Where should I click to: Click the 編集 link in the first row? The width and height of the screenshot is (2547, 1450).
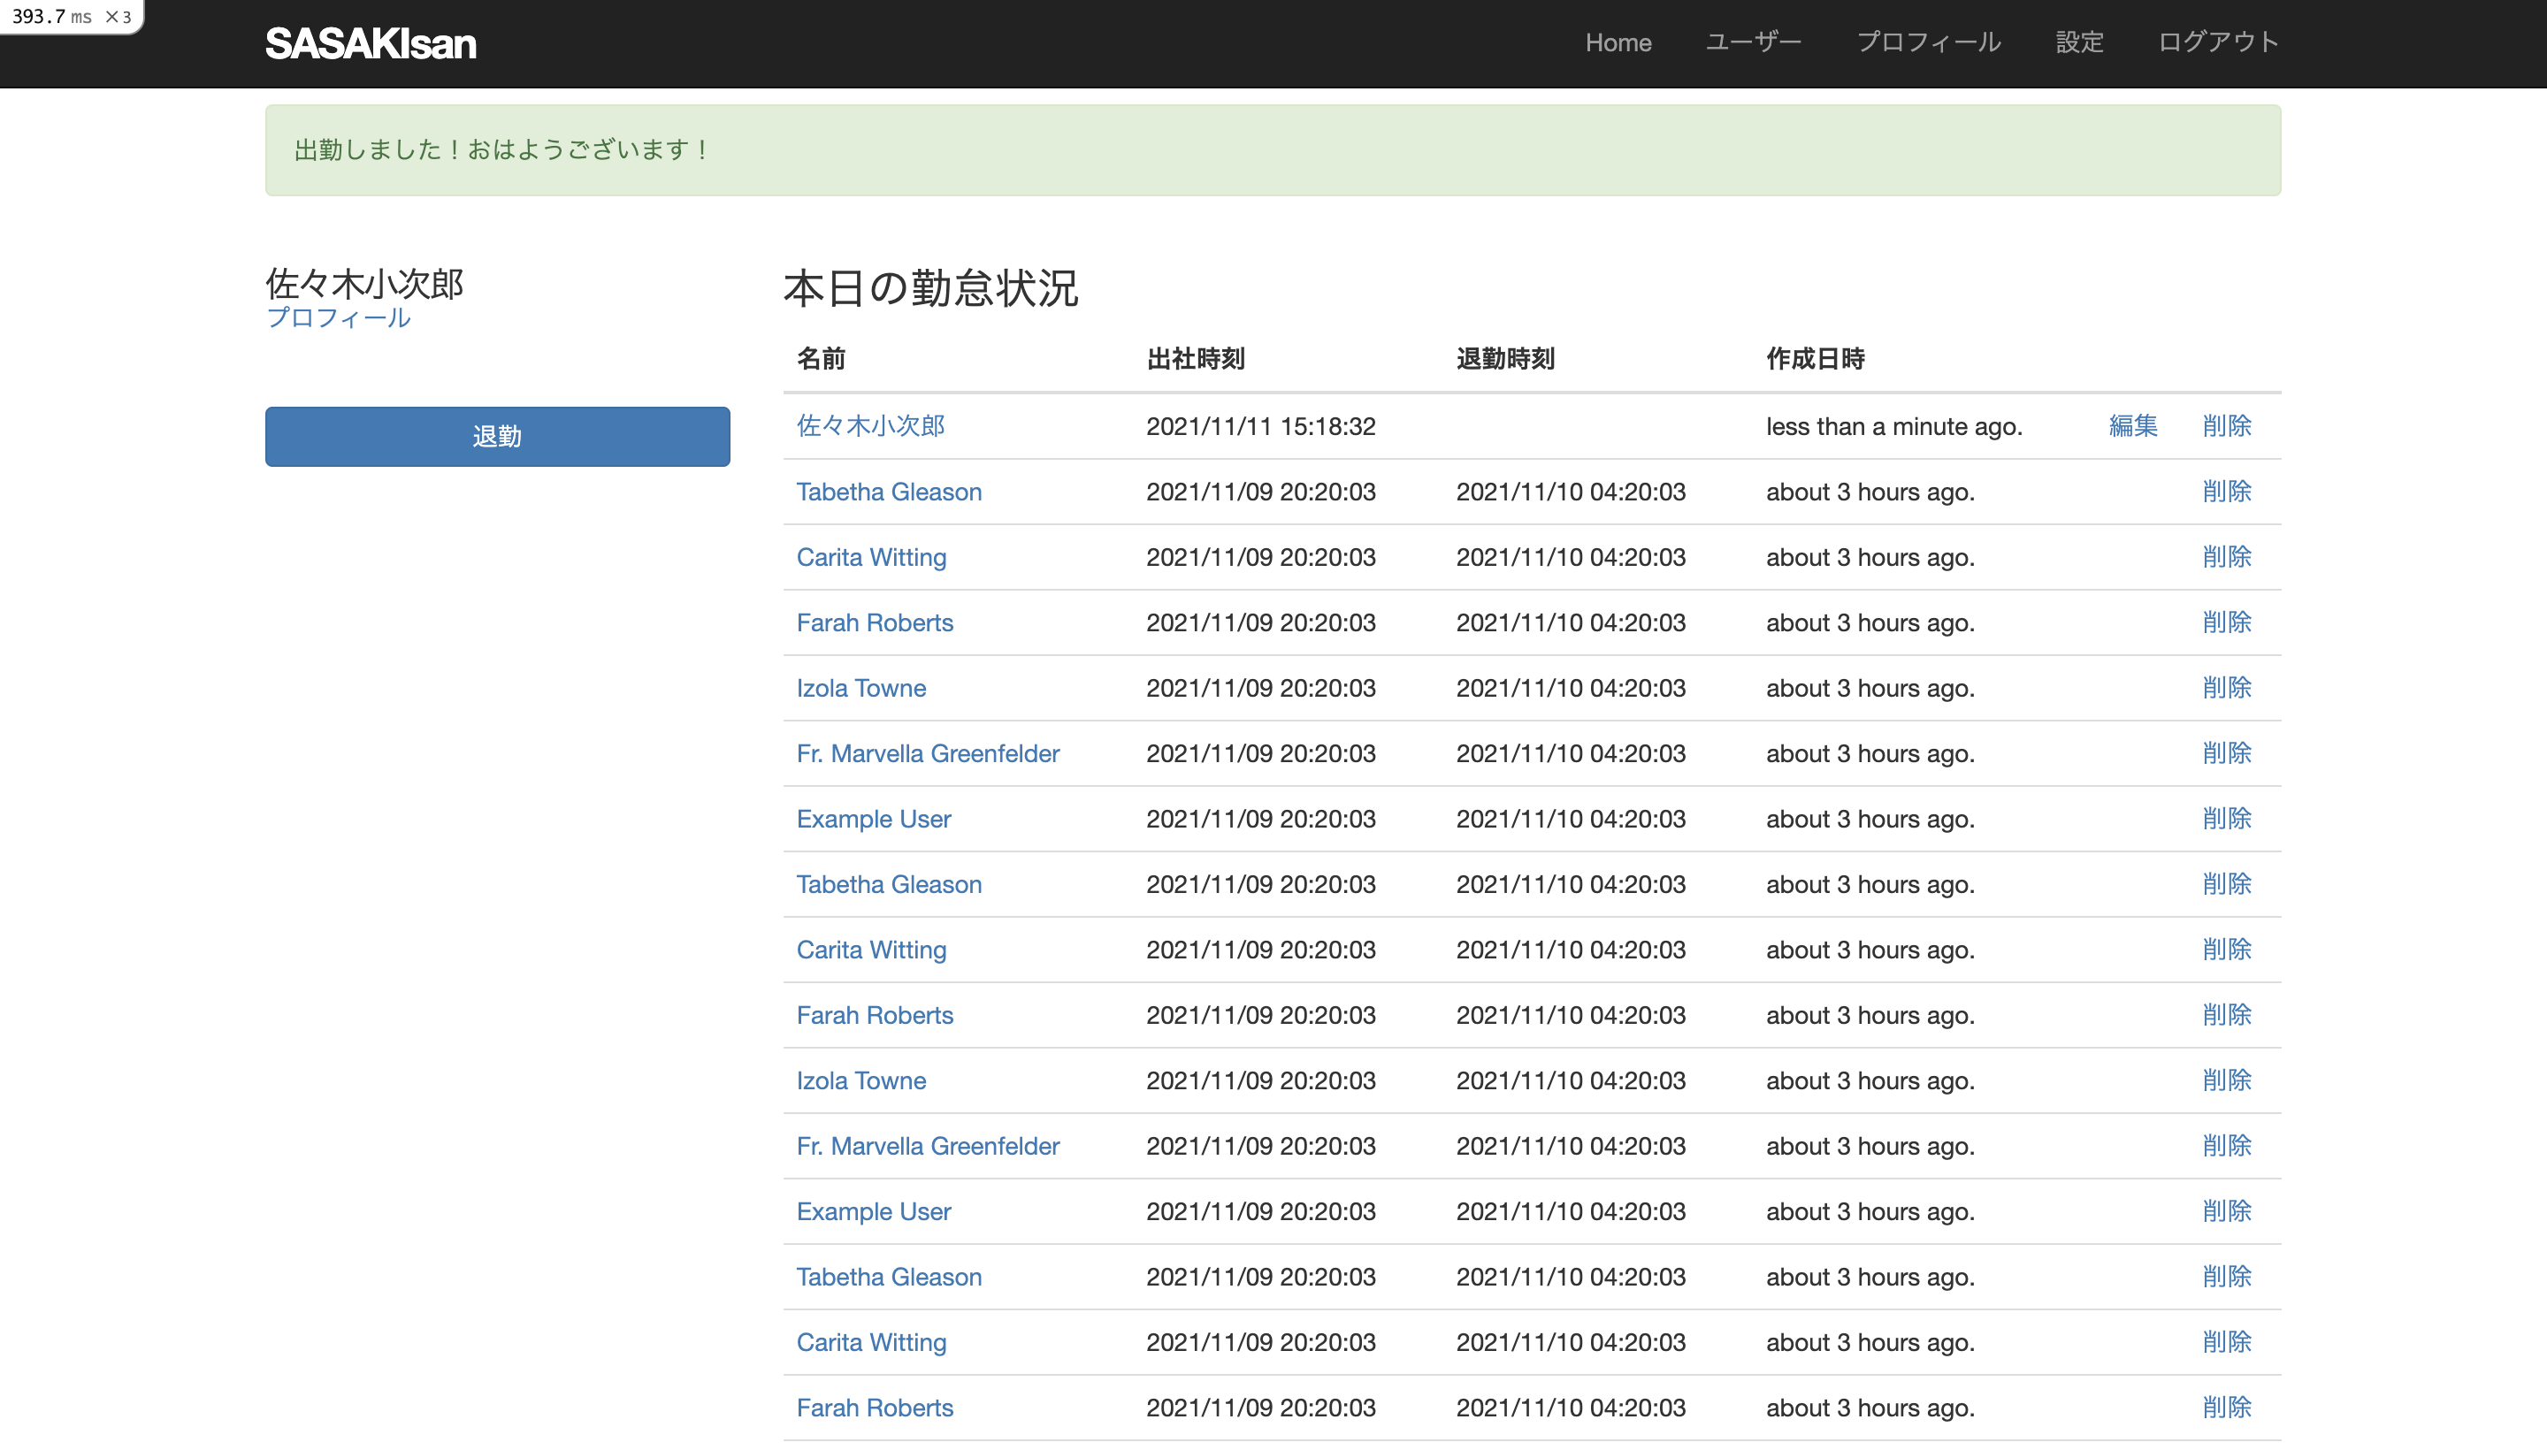(x=2132, y=426)
